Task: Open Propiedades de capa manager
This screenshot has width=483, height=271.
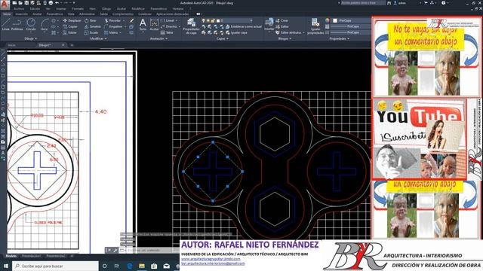Action: coord(191,26)
